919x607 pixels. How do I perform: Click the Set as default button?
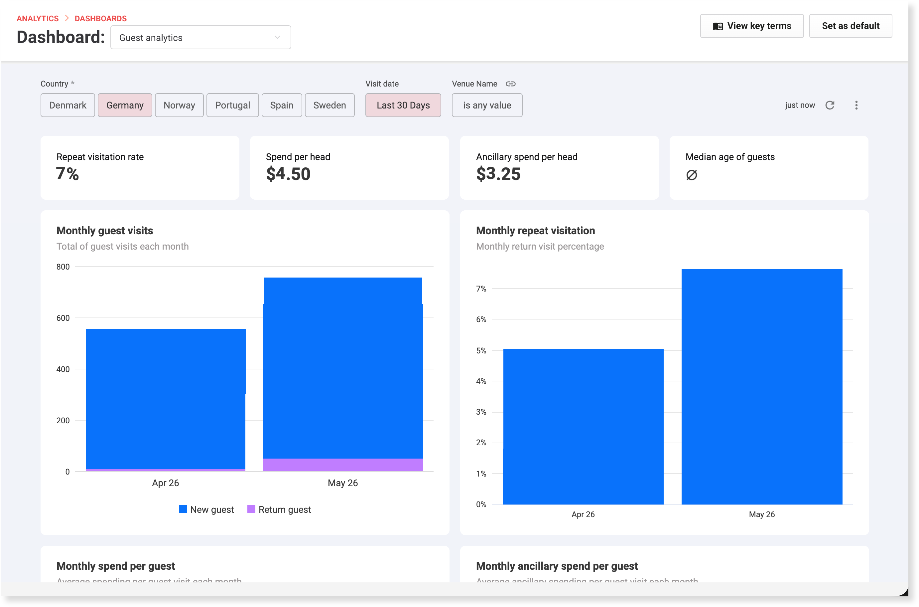click(x=851, y=26)
